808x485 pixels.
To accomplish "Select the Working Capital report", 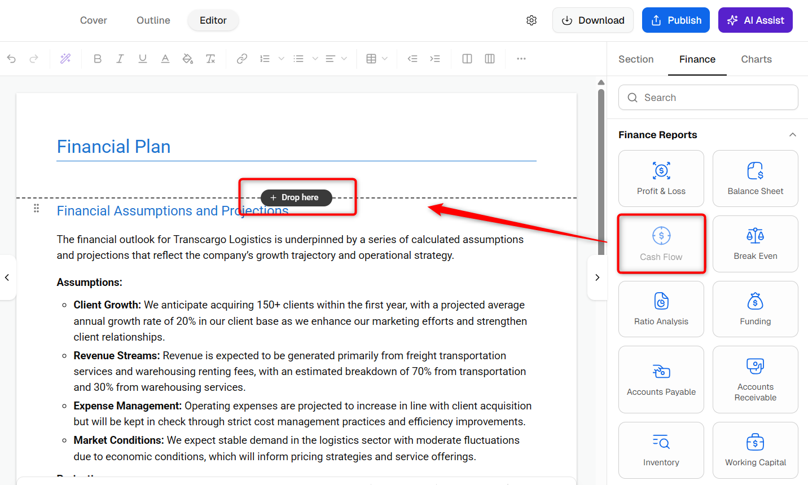I will (756, 450).
